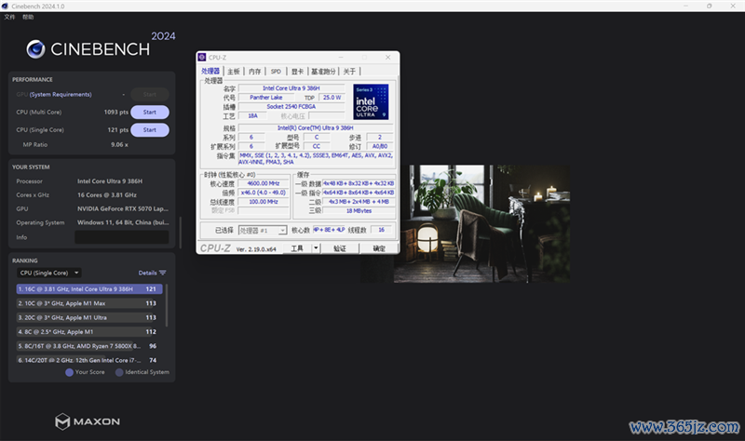745x441 pixels.
Task: Open the 文件 menu in Cinebench
Action: pos(9,17)
